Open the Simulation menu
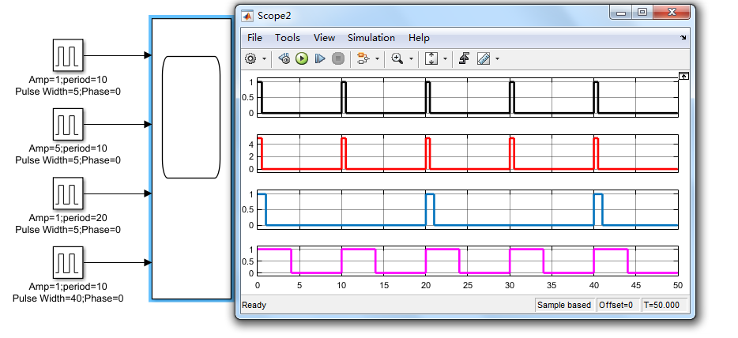 [371, 38]
